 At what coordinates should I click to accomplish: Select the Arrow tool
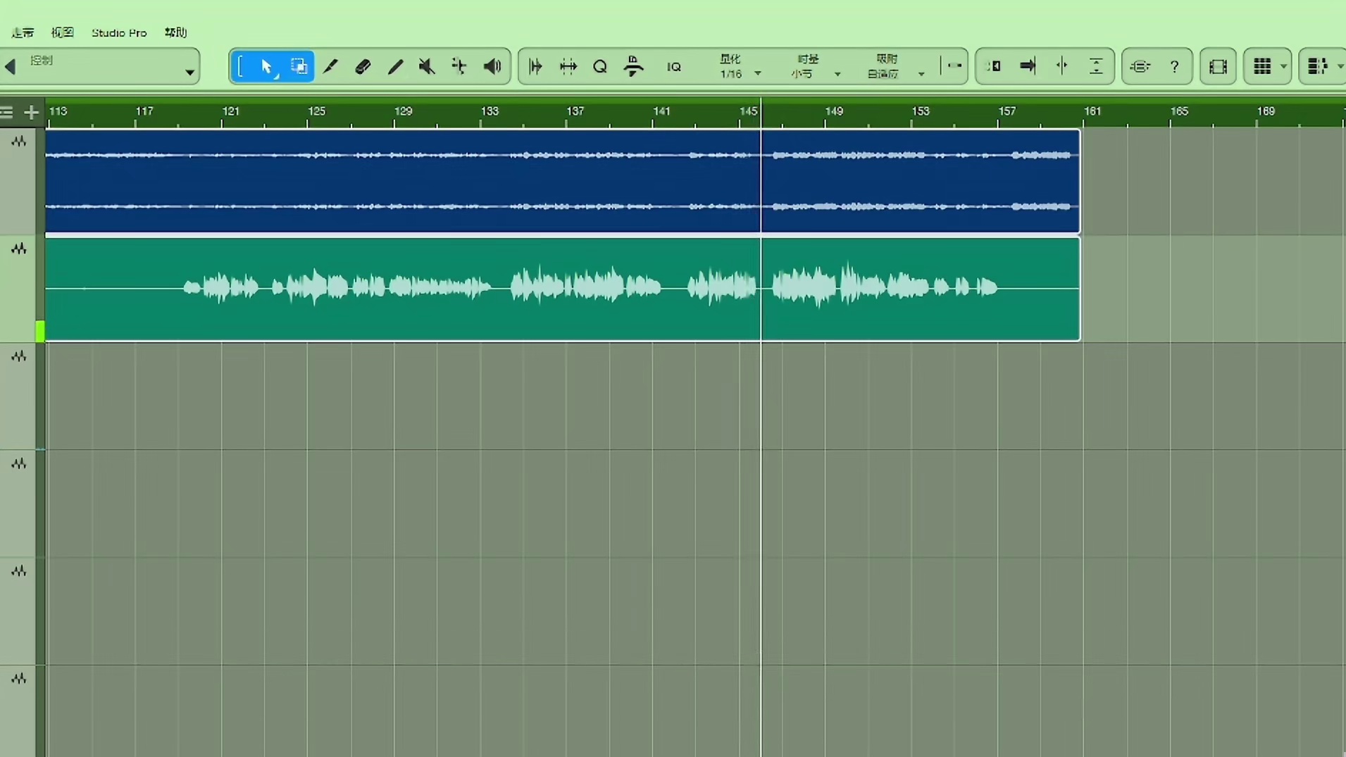coord(266,67)
